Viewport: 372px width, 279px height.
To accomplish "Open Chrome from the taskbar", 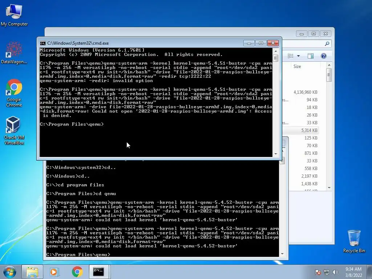I will (x=77, y=272).
